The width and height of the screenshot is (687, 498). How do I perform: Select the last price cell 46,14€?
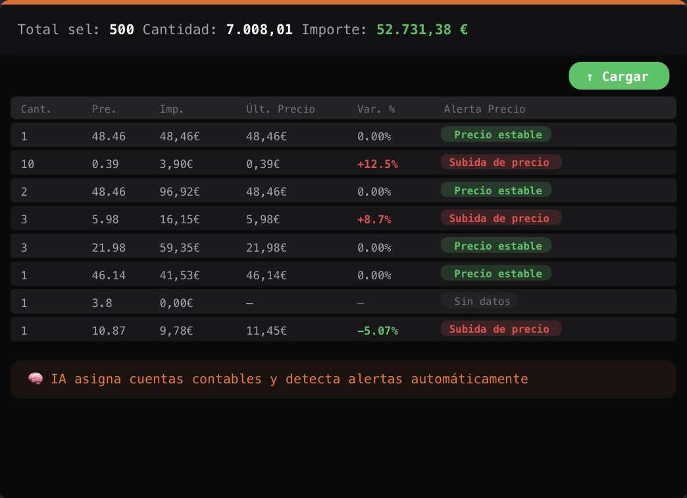pos(266,275)
